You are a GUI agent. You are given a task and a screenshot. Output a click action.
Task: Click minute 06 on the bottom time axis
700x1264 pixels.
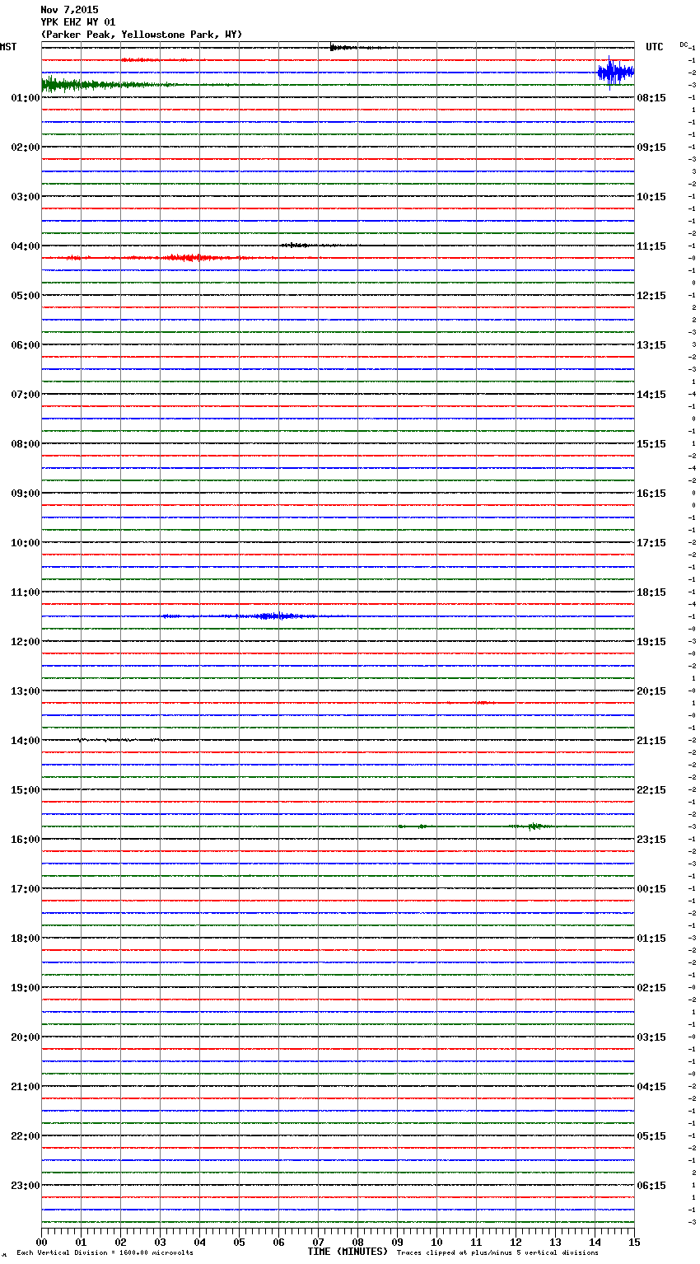pos(278,1242)
